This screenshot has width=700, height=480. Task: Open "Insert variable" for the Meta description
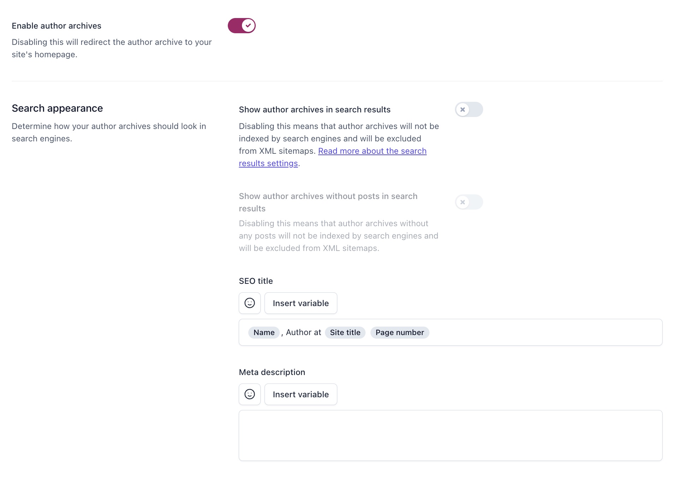[x=301, y=394]
